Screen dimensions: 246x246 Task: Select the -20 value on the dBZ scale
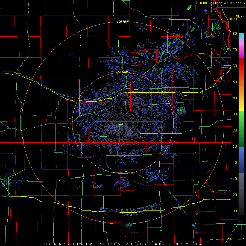point(234,195)
